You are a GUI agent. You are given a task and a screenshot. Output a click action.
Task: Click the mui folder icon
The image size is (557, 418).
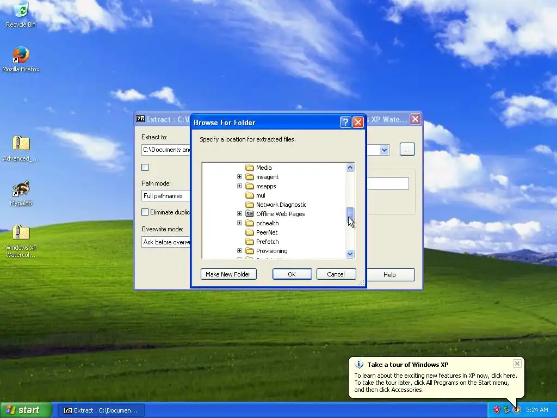tap(250, 195)
